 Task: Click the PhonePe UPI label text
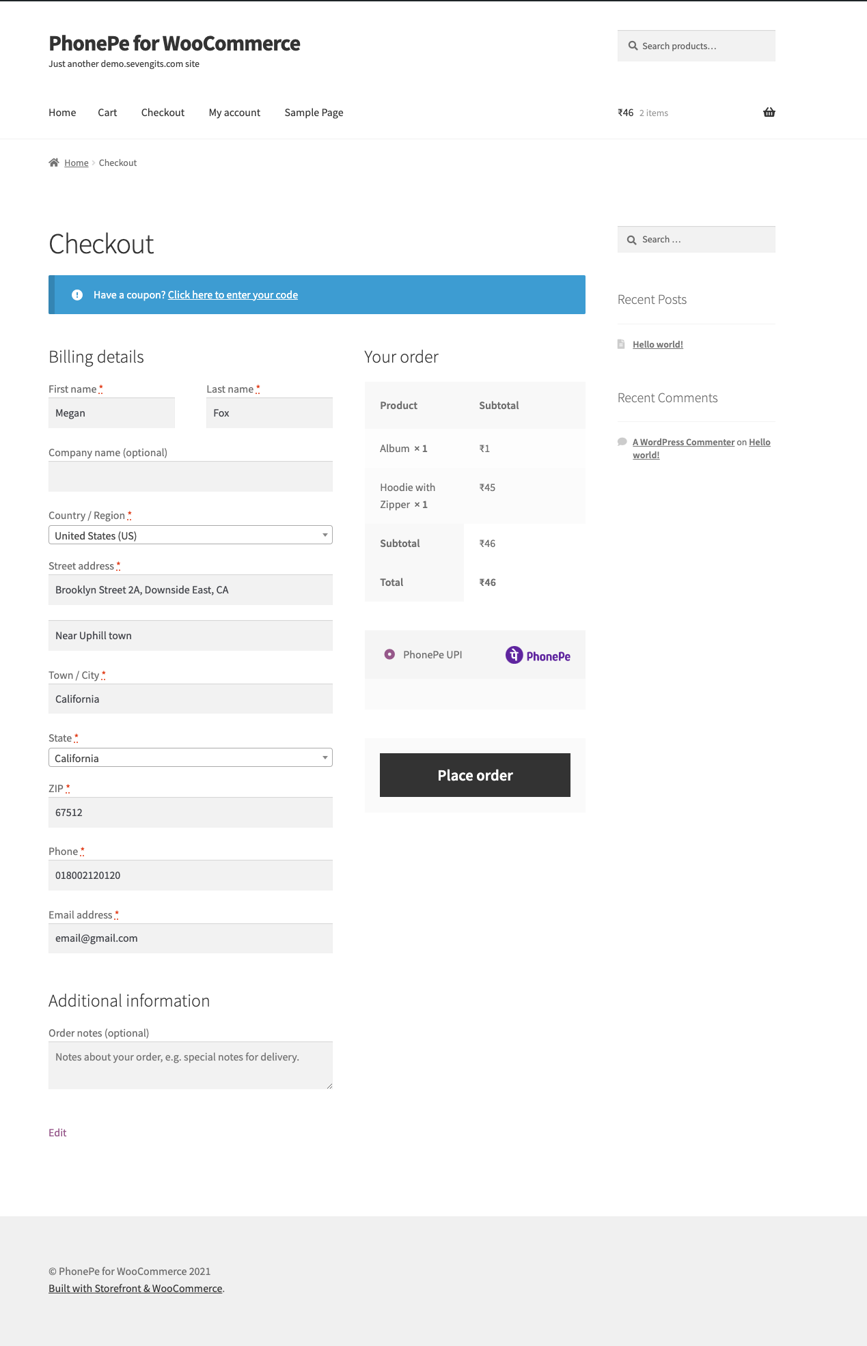(432, 655)
